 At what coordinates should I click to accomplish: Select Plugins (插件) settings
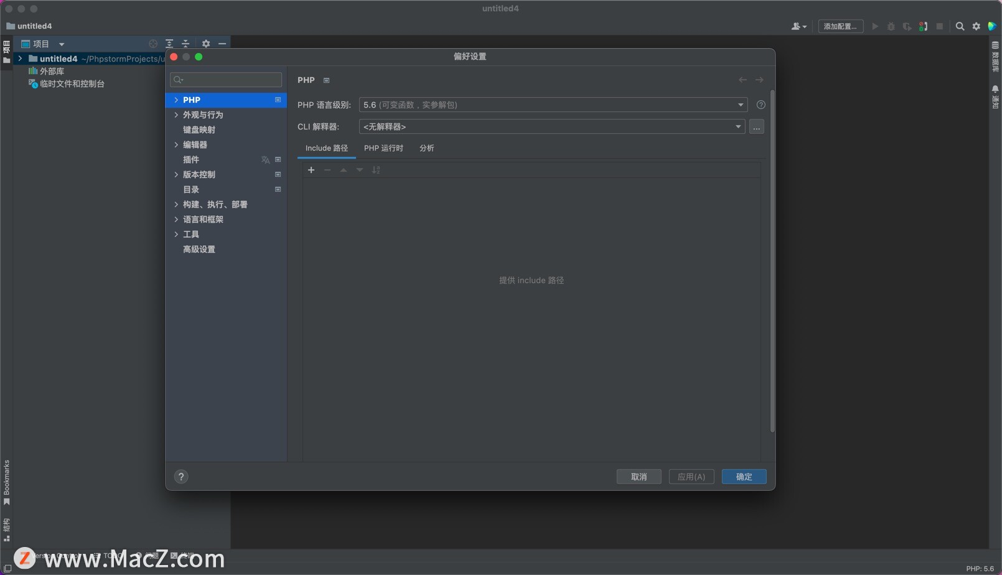tap(191, 159)
